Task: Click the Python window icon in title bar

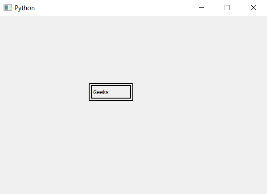Action: (8, 8)
